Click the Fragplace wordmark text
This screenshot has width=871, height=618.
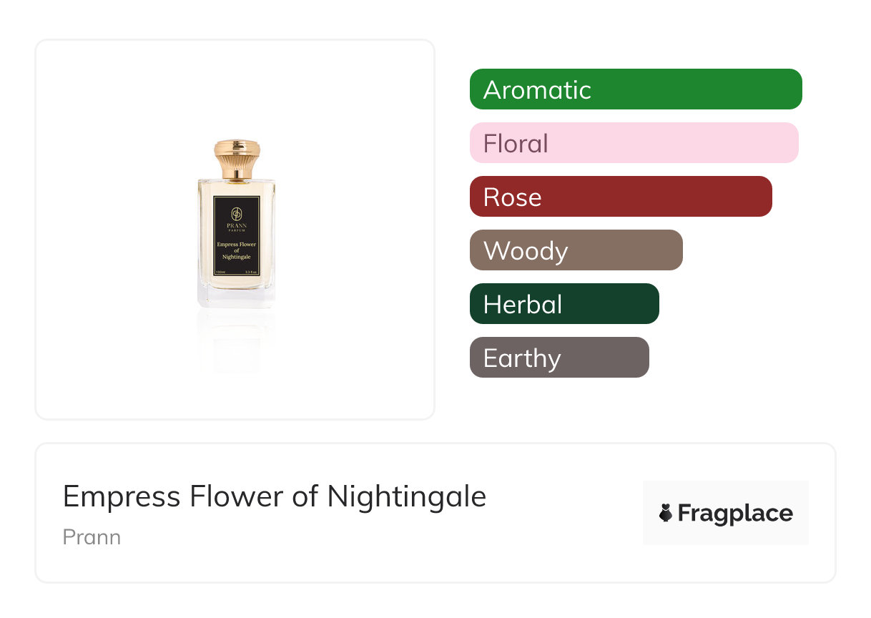[735, 514]
